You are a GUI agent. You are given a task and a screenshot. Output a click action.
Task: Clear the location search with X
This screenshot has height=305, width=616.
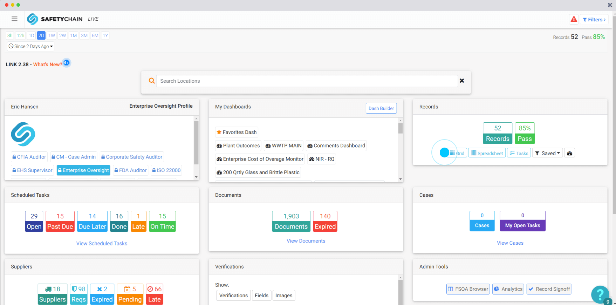(462, 81)
